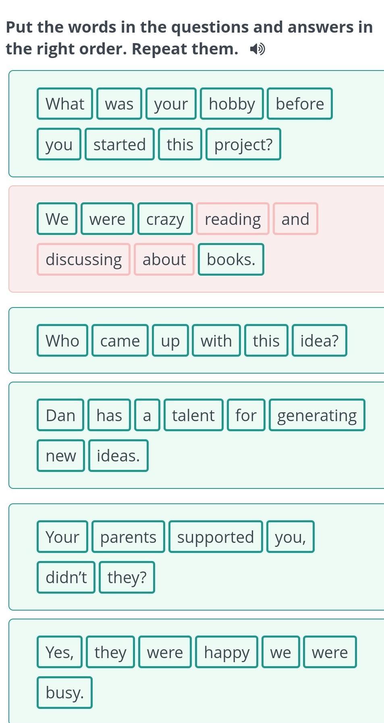The height and width of the screenshot is (723, 384).
Task: Click the "about" word tile
Action: 164,260
